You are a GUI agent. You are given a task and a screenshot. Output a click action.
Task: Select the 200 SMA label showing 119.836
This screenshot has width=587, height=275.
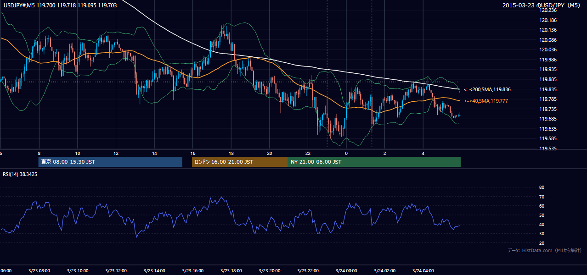point(487,90)
